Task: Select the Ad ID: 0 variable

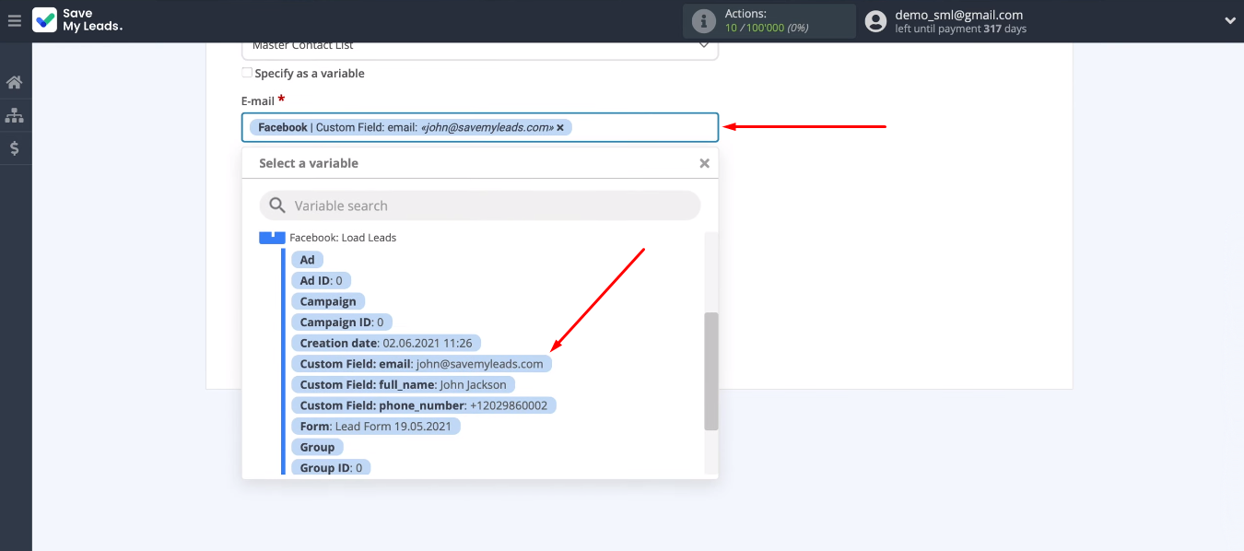Action: click(321, 280)
